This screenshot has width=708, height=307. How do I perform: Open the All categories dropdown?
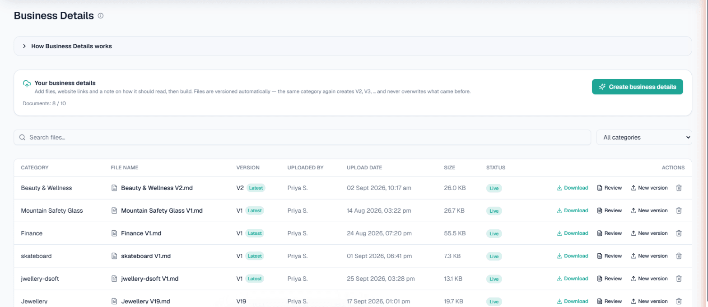(644, 137)
